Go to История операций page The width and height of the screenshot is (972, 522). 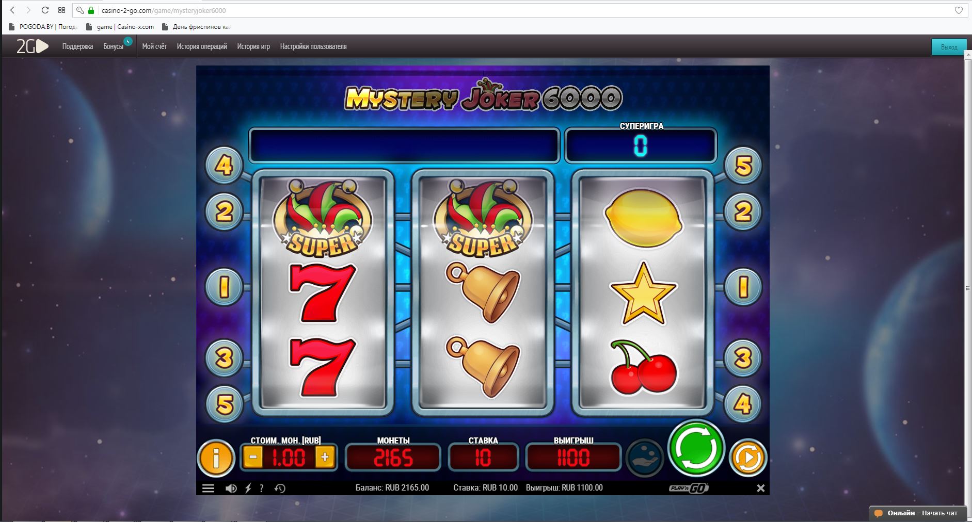pyautogui.click(x=202, y=46)
